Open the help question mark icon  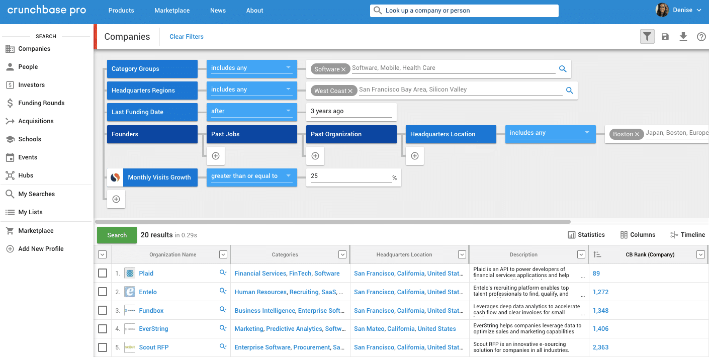(701, 37)
